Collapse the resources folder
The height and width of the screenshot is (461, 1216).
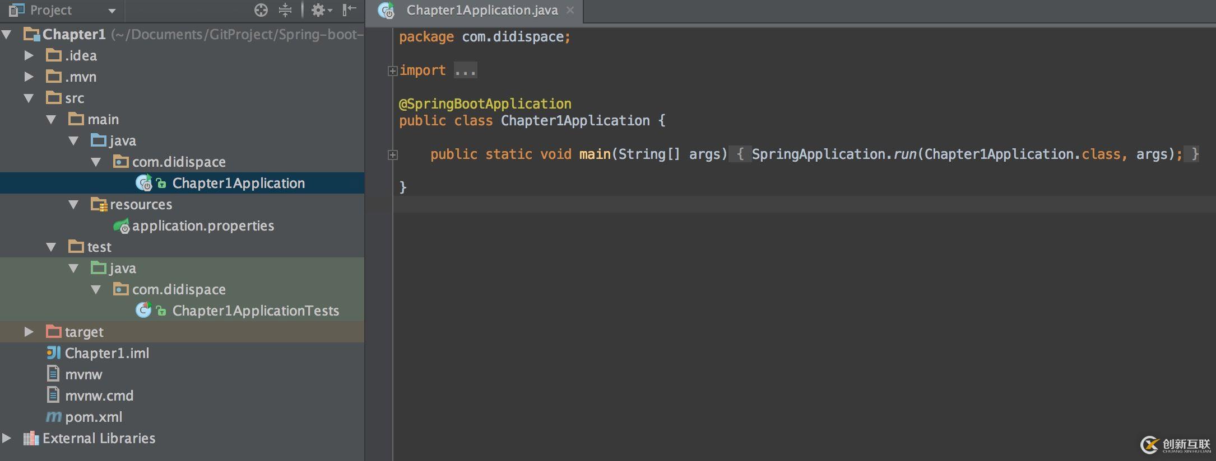coord(74,204)
